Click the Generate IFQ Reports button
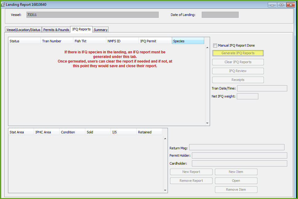This screenshot has height=199, width=298. click(238, 53)
